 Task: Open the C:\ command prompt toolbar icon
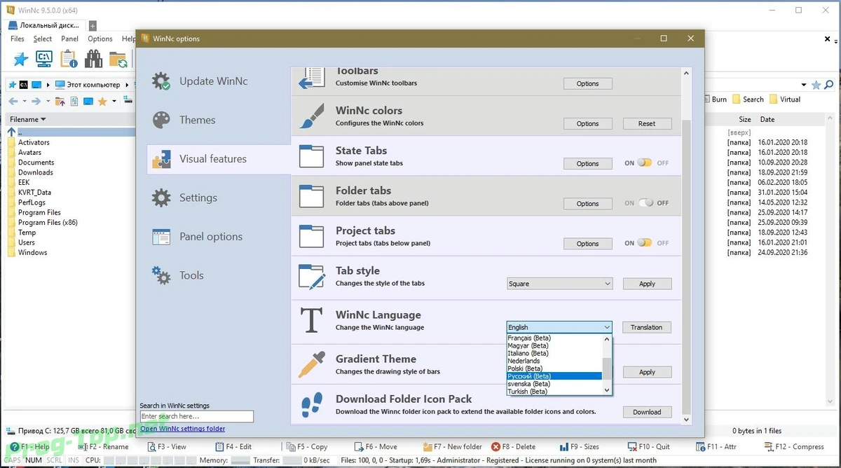pos(44,60)
